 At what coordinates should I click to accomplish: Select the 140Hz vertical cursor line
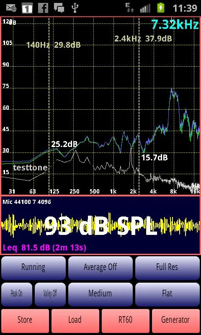(x=49, y=106)
